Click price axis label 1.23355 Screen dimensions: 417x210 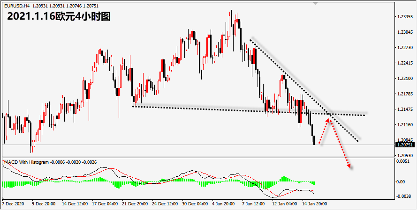tap(405, 17)
